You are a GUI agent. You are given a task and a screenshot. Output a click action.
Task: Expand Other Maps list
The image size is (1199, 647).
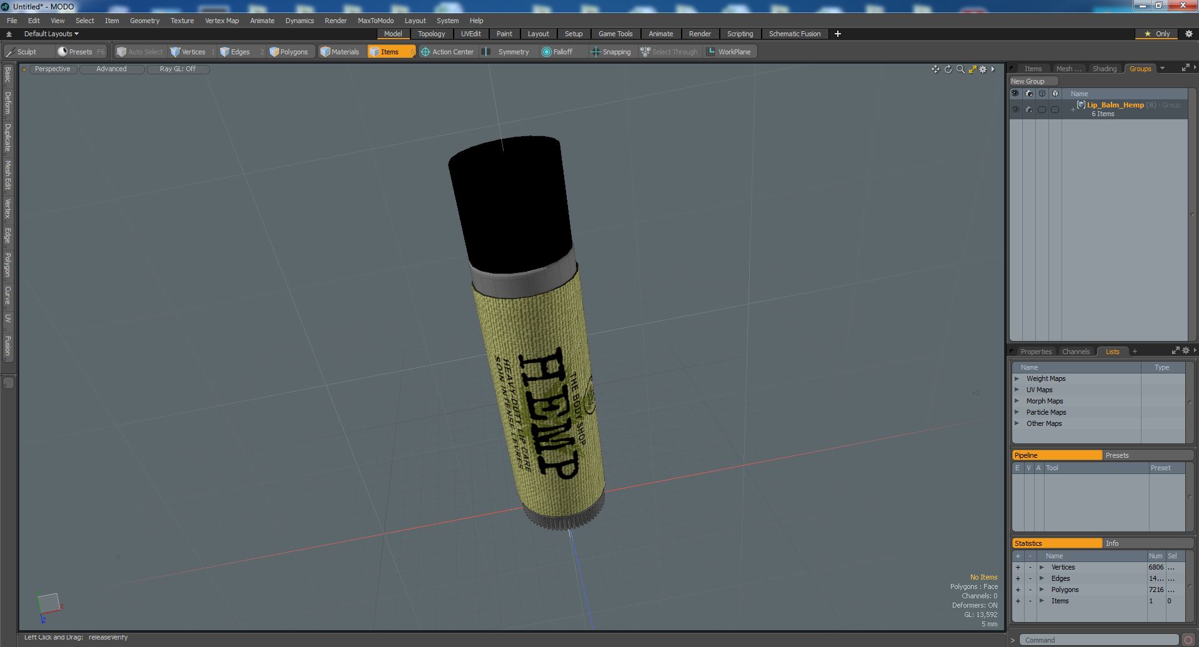(x=1017, y=423)
